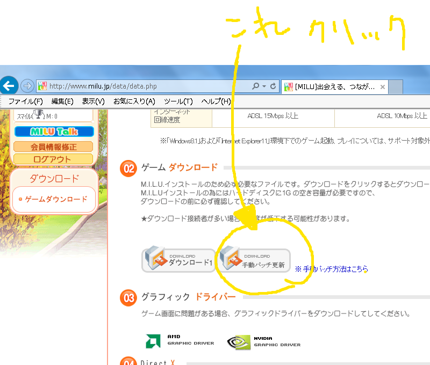Viewport: 430px width, 365px height.
Task: Open the ファイル(F) menu
Action: [25, 101]
